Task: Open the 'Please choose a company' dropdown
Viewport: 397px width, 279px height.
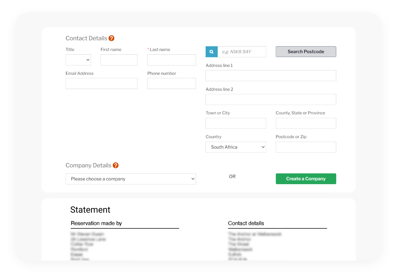Action: [x=131, y=179]
